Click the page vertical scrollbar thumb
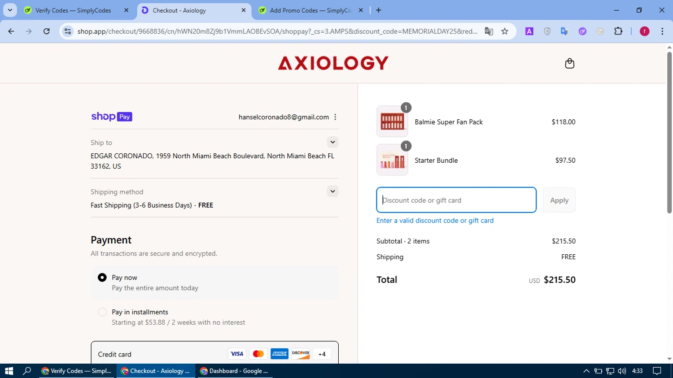The width and height of the screenshot is (673, 378). pyautogui.click(x=669, y=132)
